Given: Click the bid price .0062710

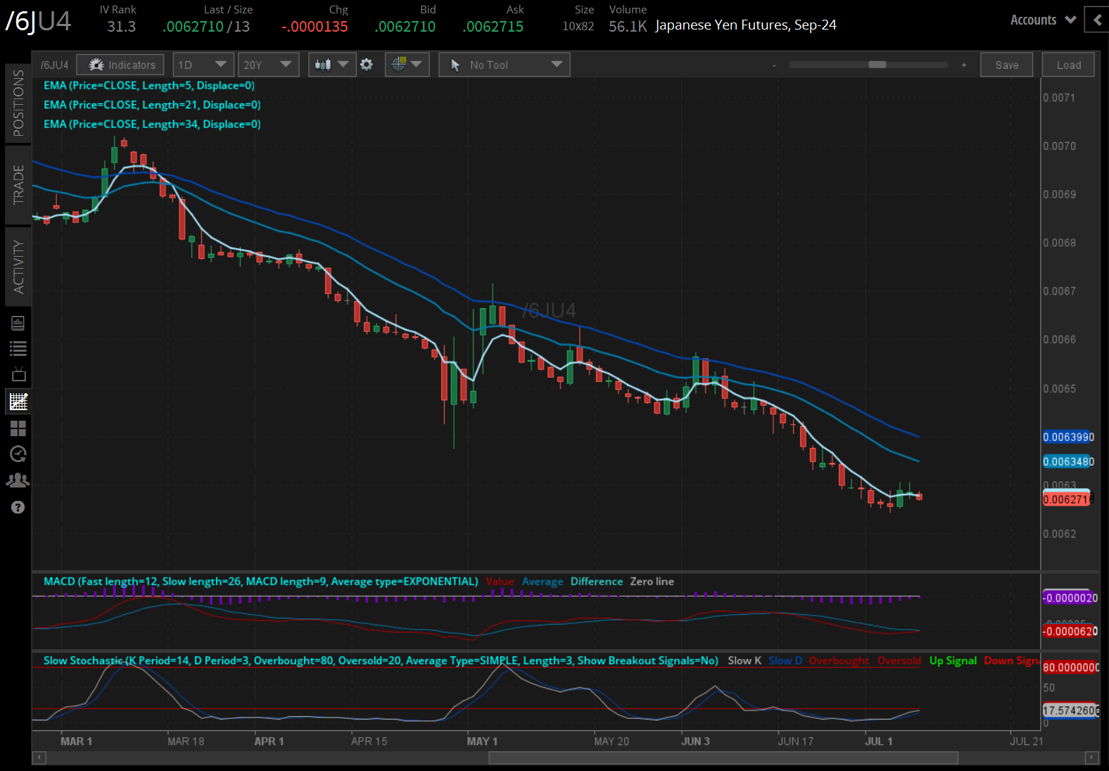Looking at the screenshot, I should tap(405, 27).
